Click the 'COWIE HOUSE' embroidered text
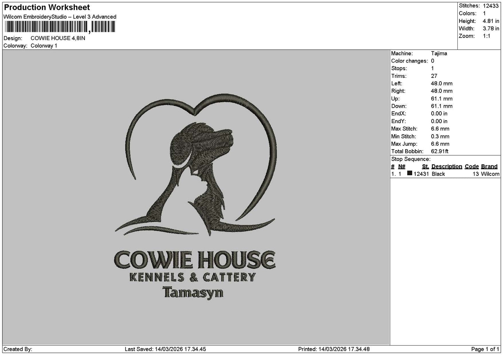 tap(195, 260)
